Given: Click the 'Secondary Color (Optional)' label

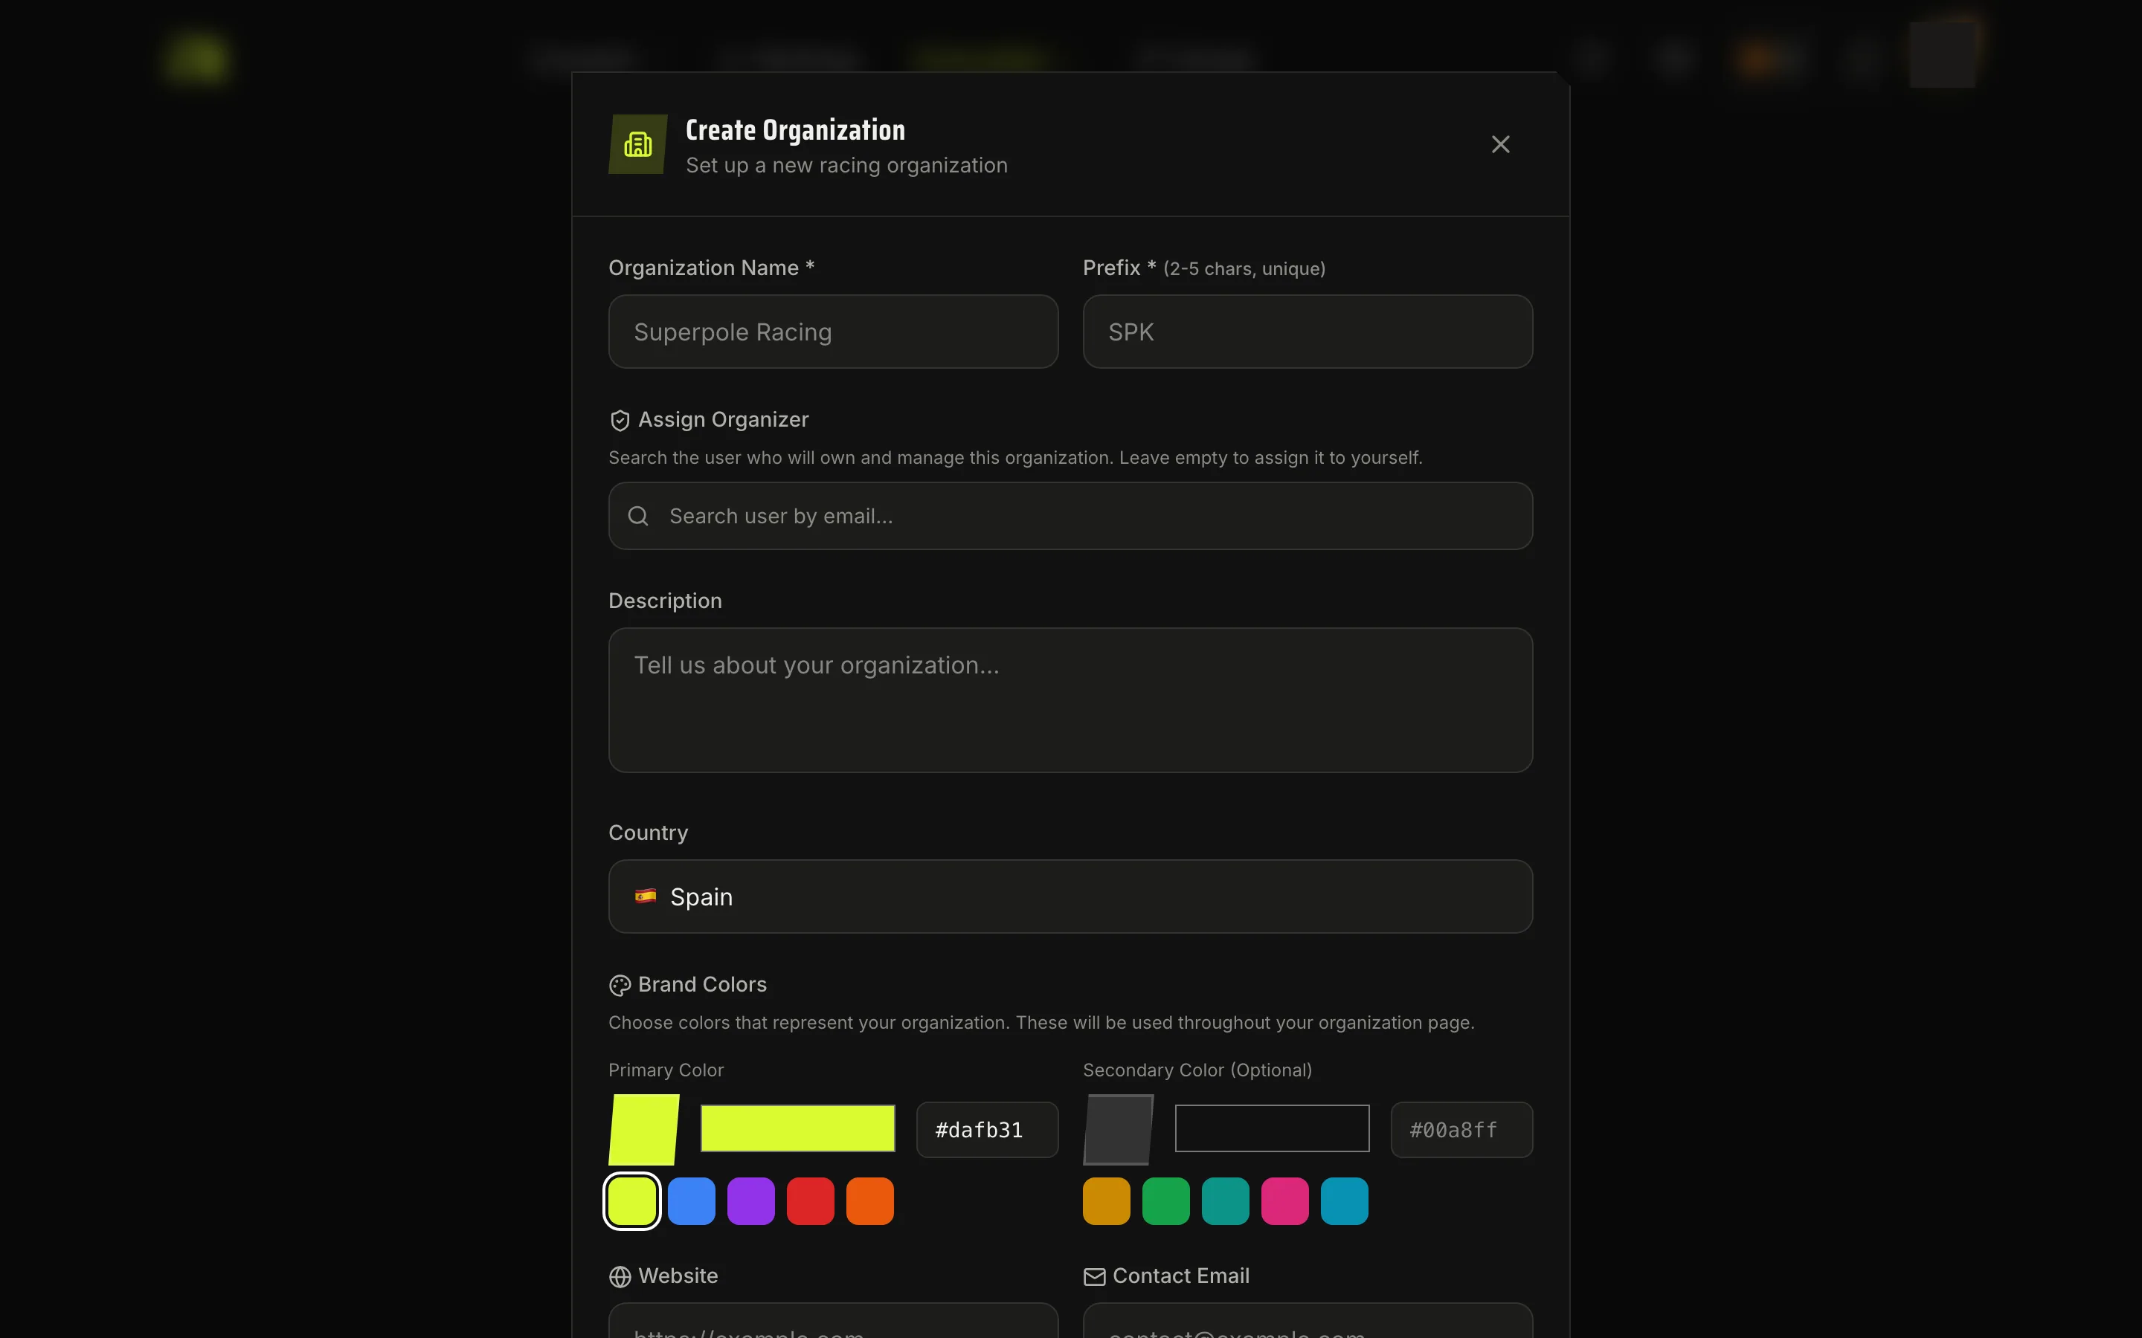Looking at the screenshot, I should click(x=1197, y=1070).
